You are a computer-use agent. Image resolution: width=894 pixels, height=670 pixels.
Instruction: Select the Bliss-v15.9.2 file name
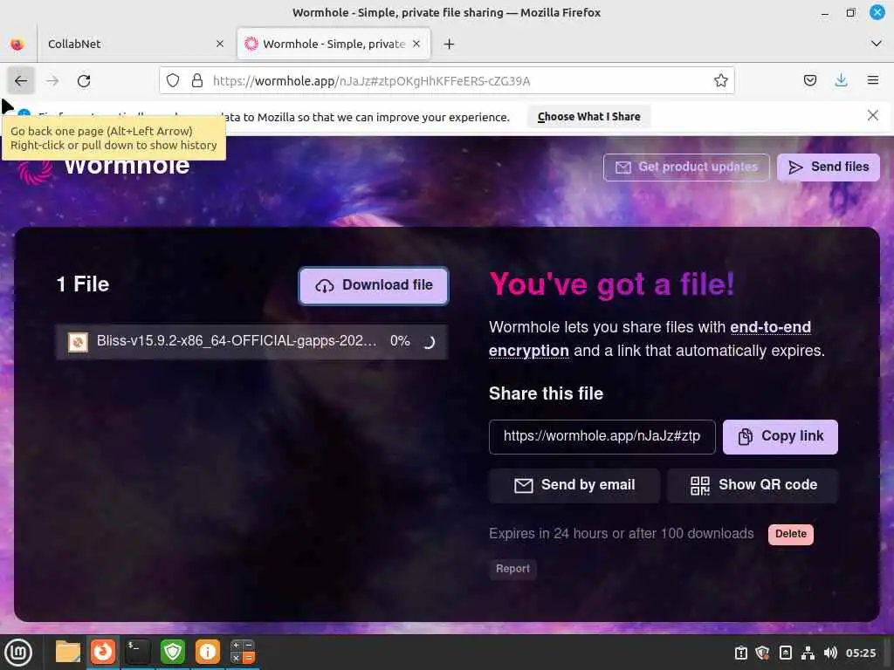click(237, 341)
